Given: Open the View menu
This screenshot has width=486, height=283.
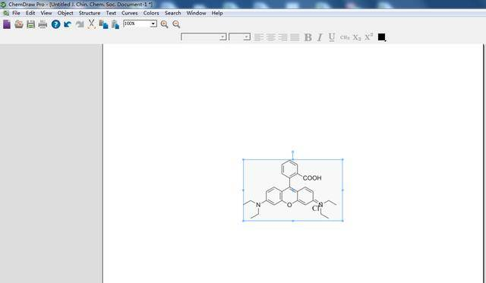Looking at the screenshot, I should (46, 13).
